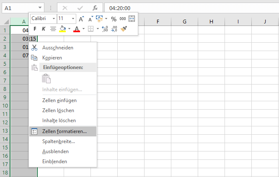Viewport: 279px width, 177px height.
Task: Increase font size in mini toolbar
Action: click(x=81, y=19)
